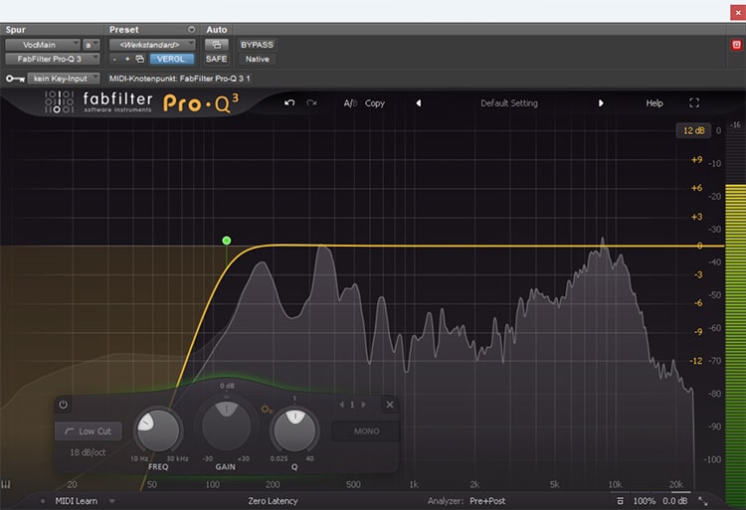Open the Analyzer Pre+Post settings
This screenshot has height=510, width=746.
click(x=466, y=501)
